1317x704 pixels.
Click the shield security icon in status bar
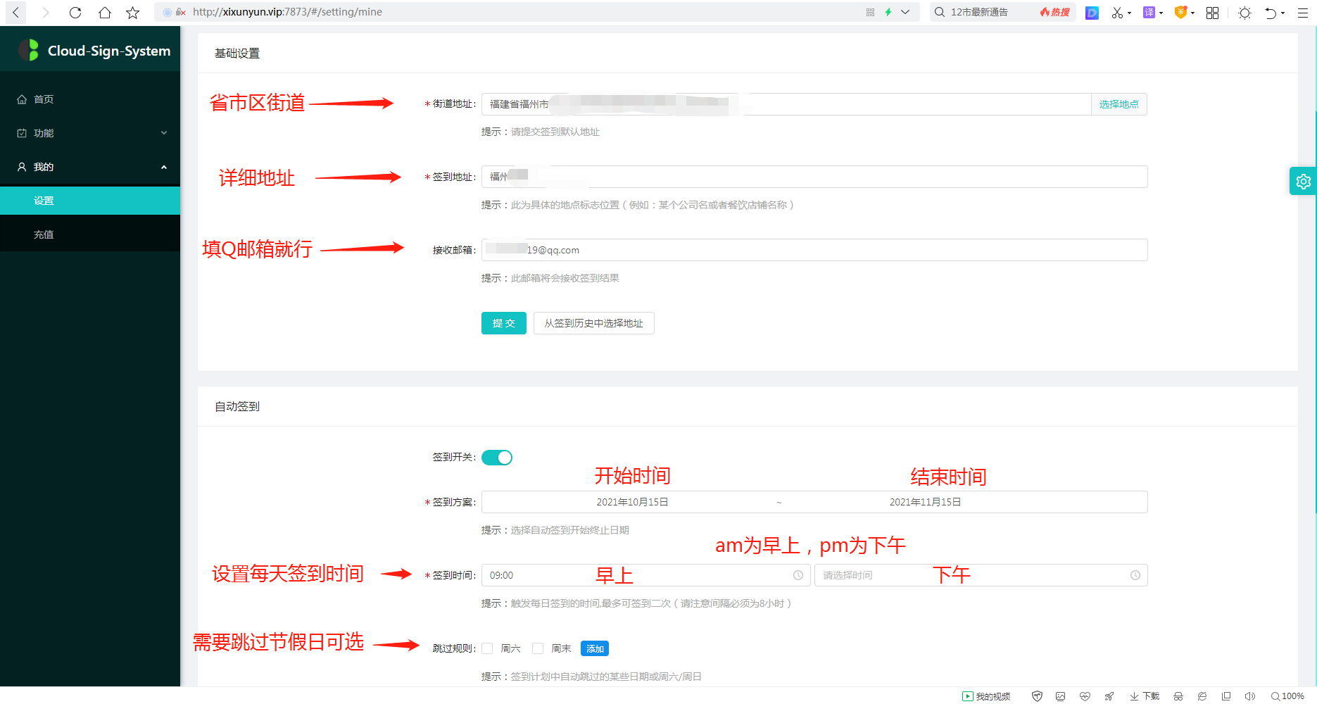pos(1037,696)
